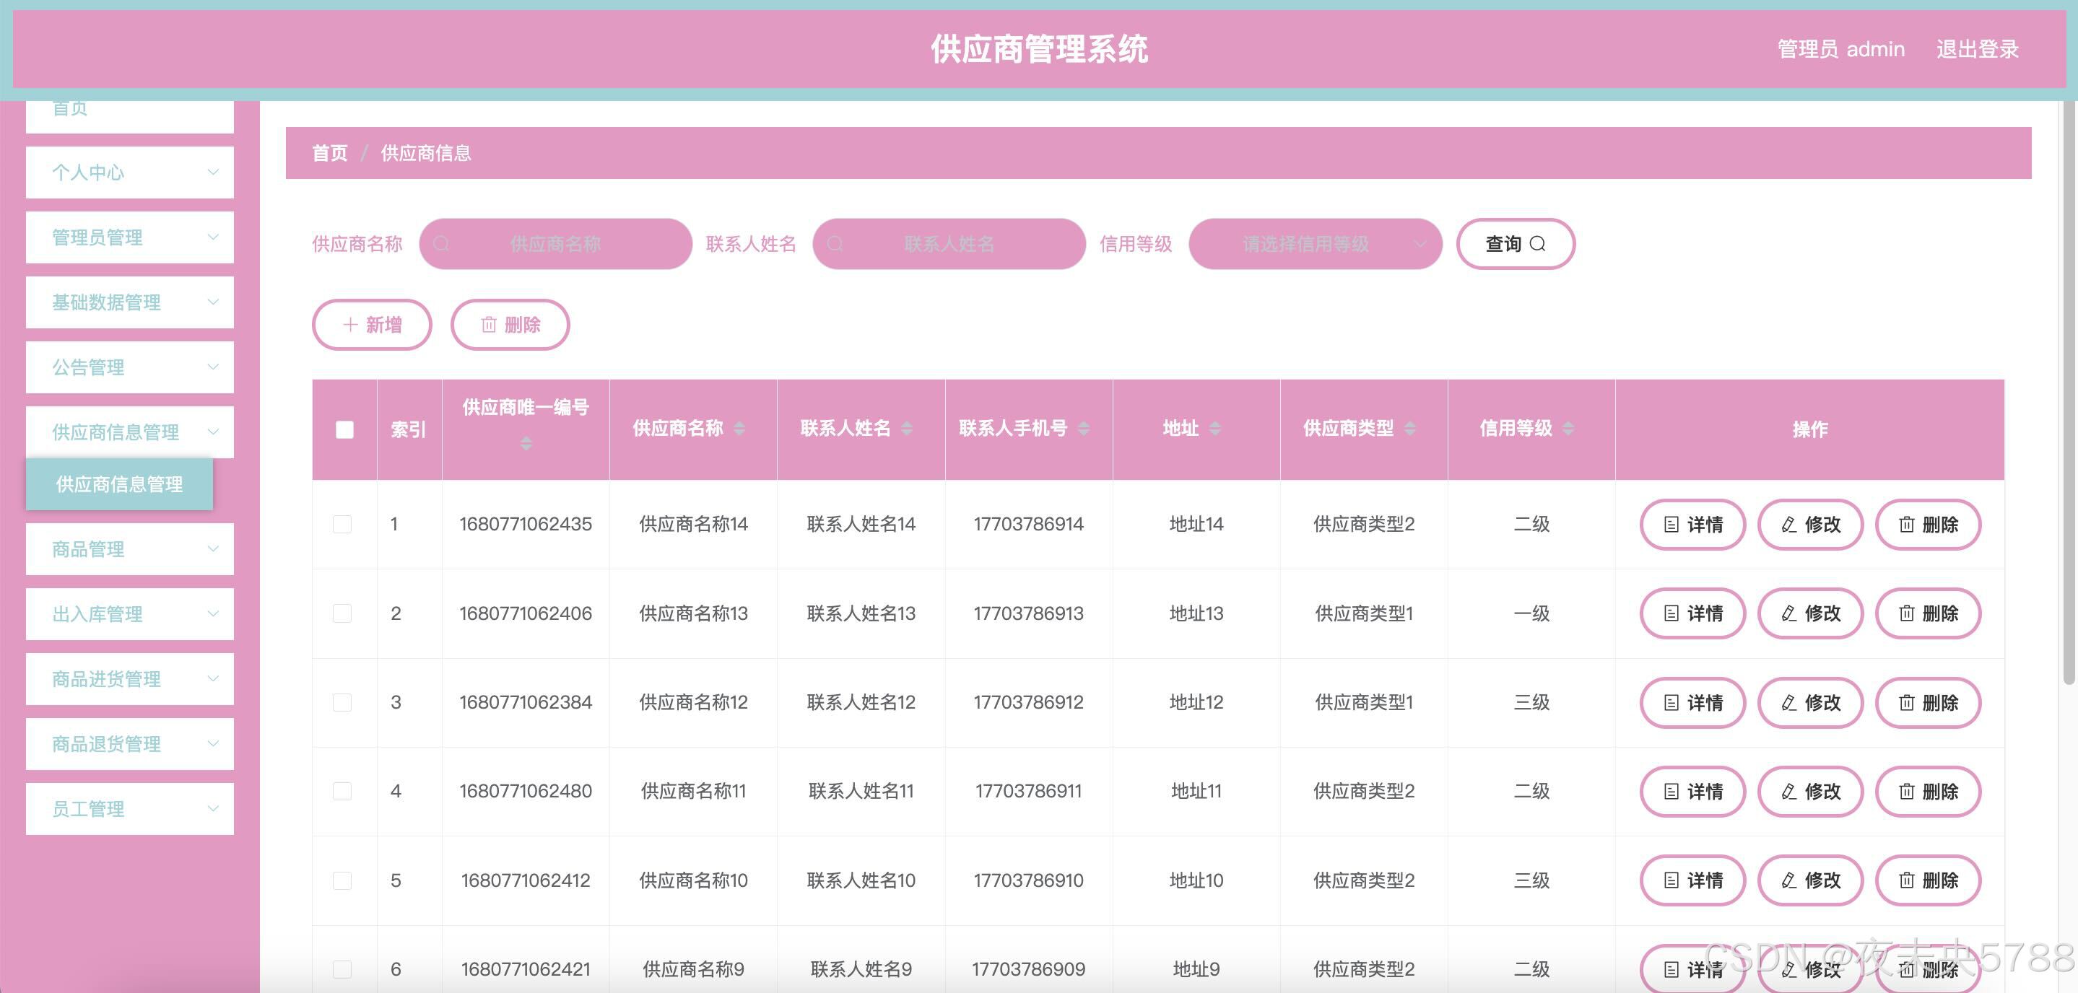Click the trash icon in the top 删除 button
Viewport: 2078px width, 993px height.
coord(488,325)
